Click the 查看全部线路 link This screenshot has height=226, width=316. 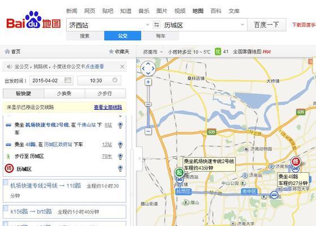tap(108, 107)
